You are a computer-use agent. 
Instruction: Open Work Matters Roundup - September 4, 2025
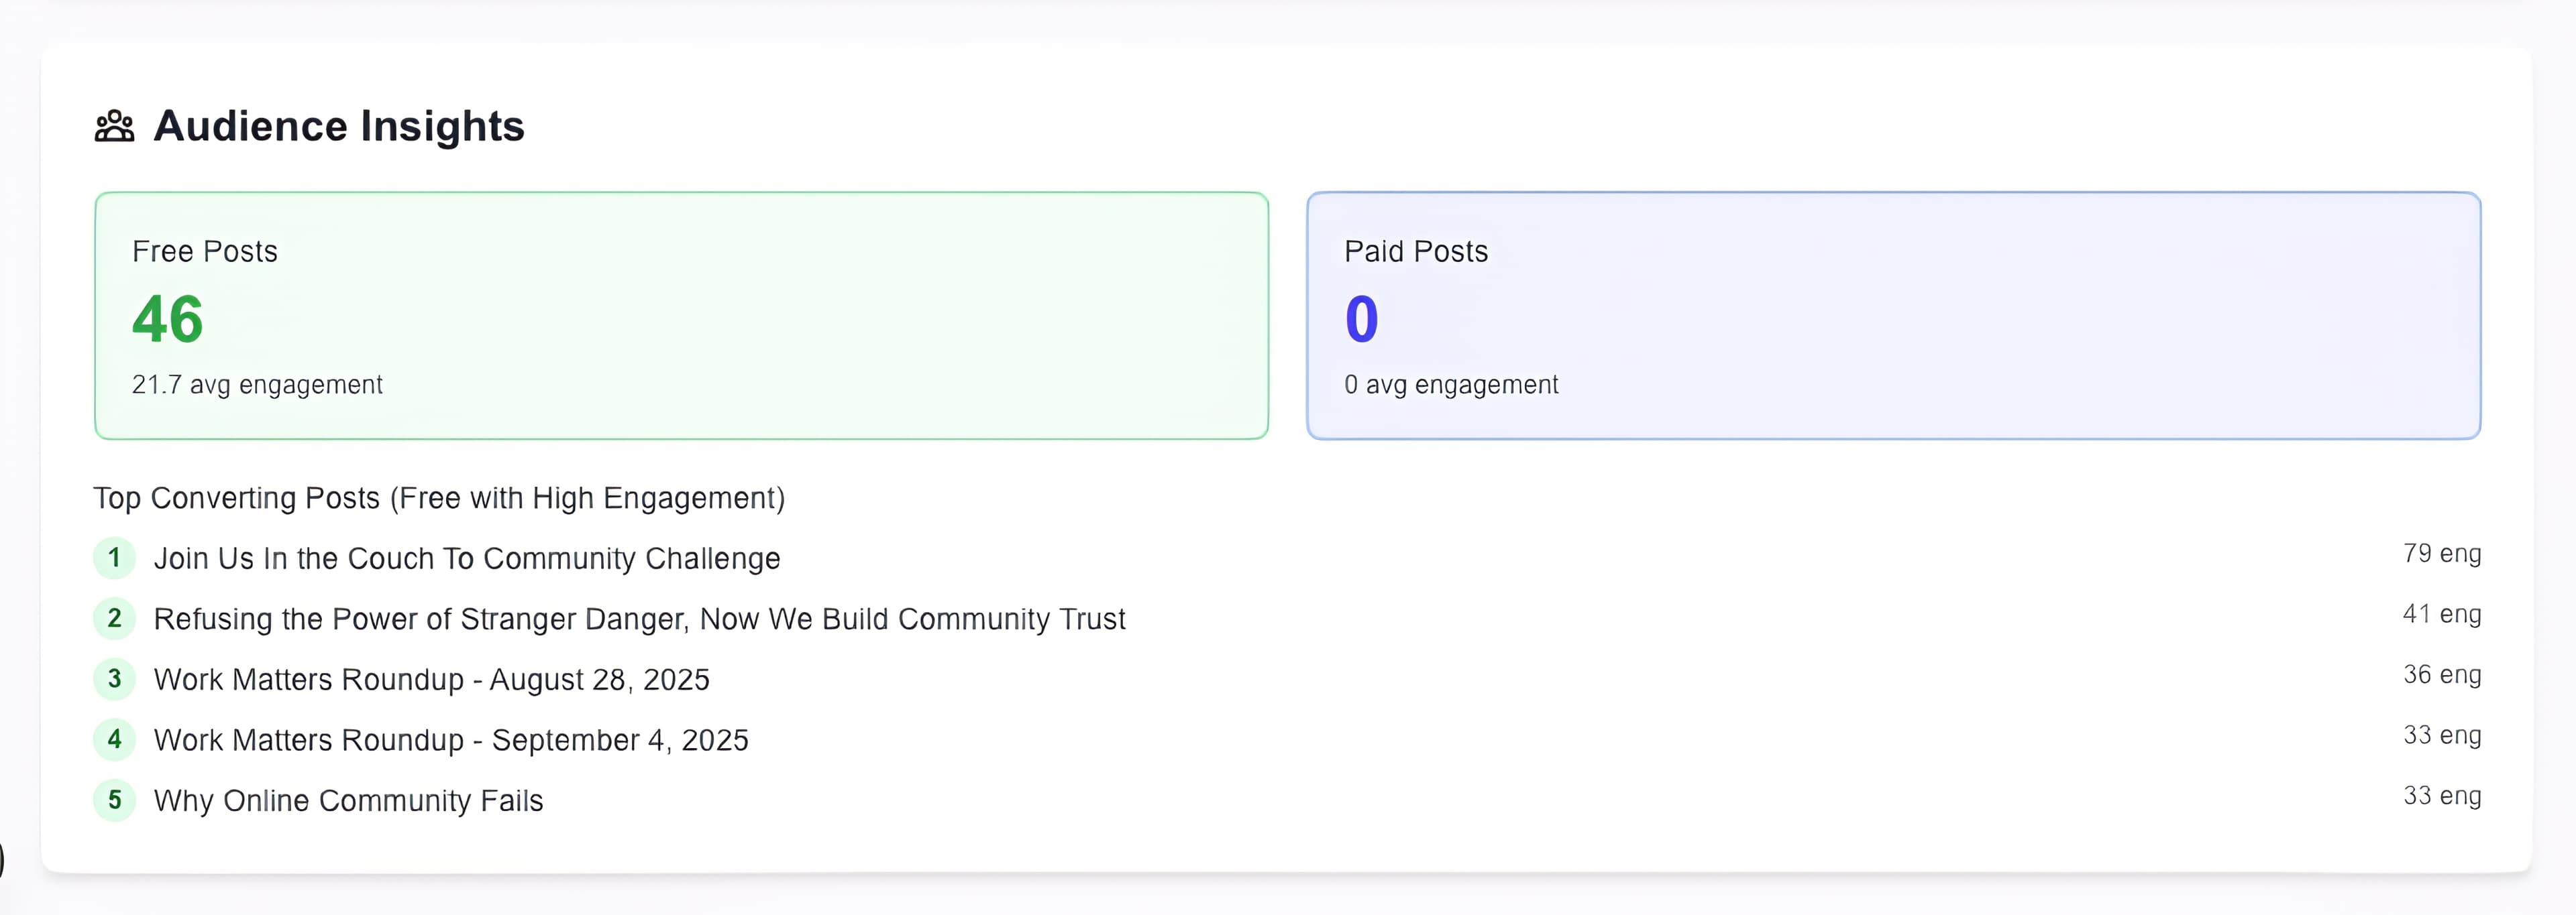click(x=451, y=740)
